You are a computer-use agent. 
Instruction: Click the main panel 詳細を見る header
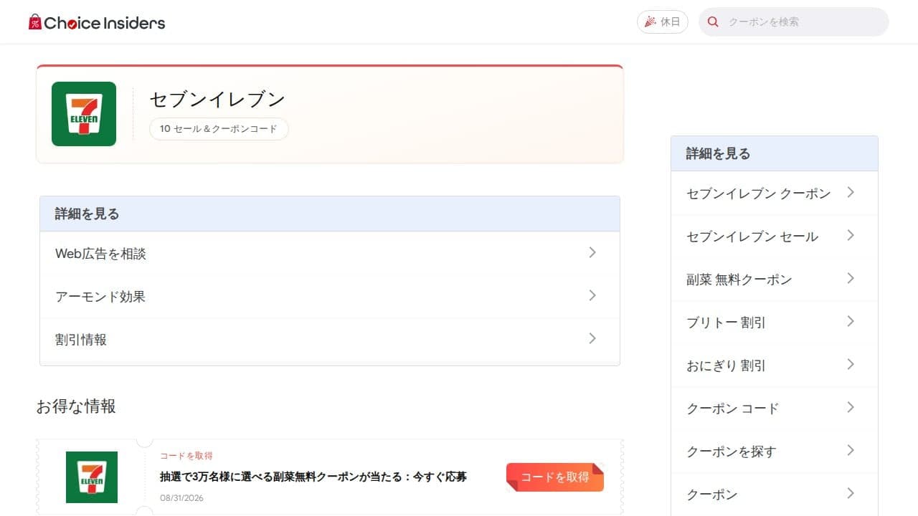click(x=330, y=214)
